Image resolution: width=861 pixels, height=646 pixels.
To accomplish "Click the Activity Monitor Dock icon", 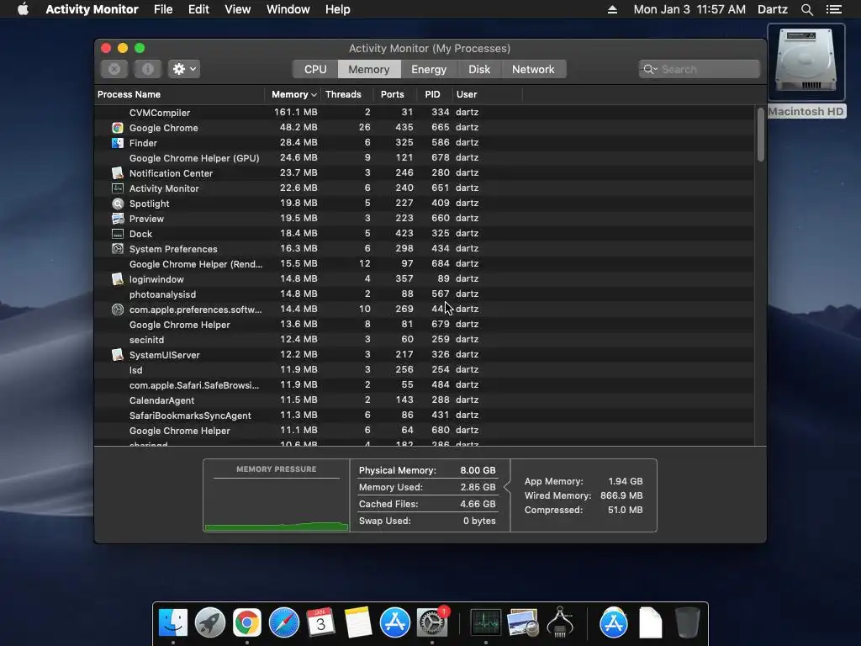I will pyautogui.click(x=485, y=622).
